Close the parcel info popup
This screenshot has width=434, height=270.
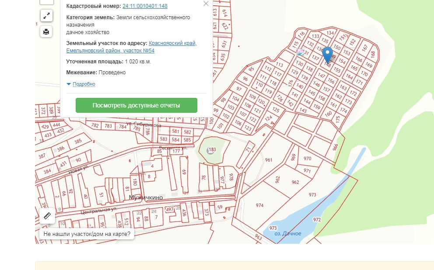tap(206, 4)
